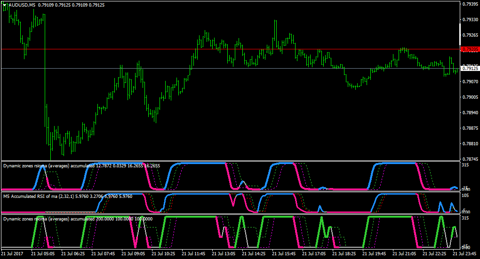This screenshot has width=480, height=259.
Task: Click the 21 Jul 17:05 time label
Action: click(x=314, y=253)
